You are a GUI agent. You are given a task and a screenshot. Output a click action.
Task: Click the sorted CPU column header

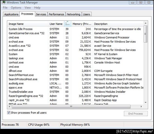point(68,24)
